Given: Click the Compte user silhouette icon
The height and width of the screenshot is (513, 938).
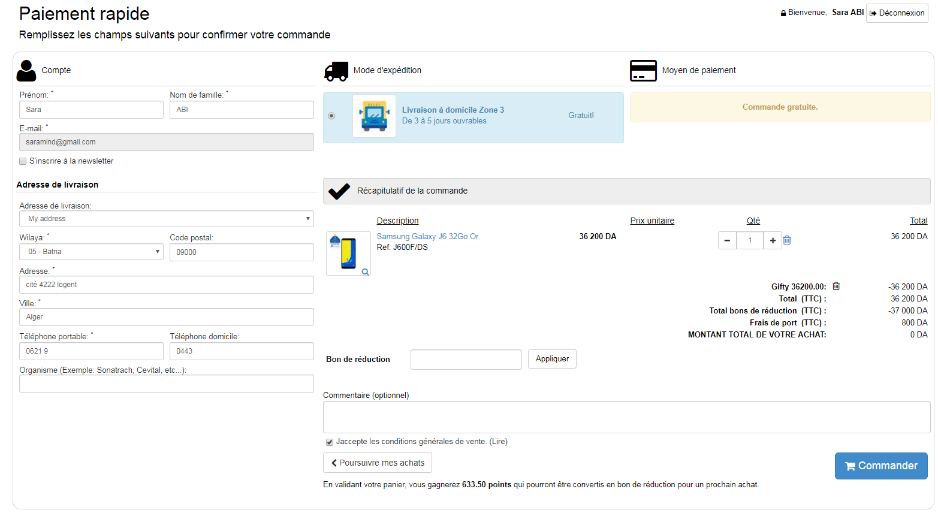Looking at the screenshot, I should [x=26, y=71].
